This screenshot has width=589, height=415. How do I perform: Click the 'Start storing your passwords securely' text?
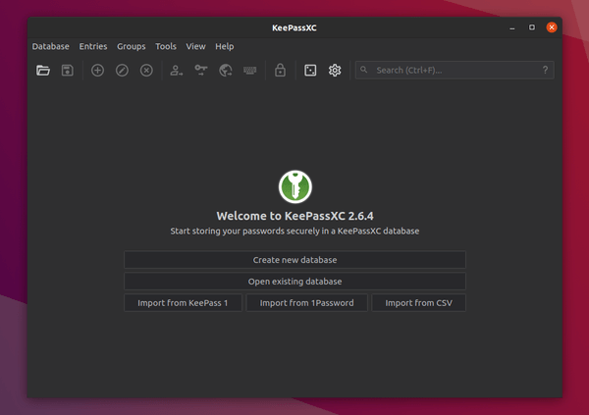(294, 231)
